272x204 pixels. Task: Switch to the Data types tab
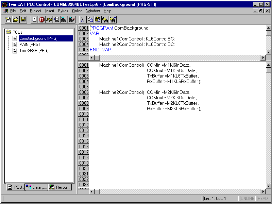(36, 187)
